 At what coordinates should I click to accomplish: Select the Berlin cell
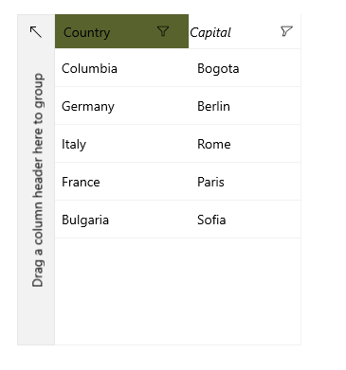point(245,106)
